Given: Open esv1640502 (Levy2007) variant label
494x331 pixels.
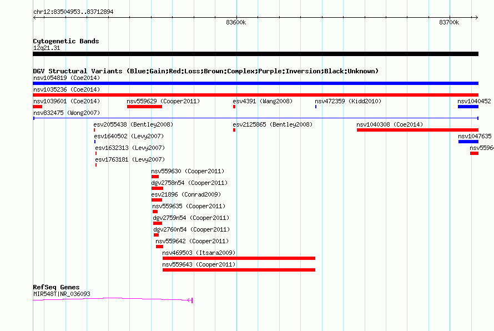Looking at the screenshot, I should point(129,136).
